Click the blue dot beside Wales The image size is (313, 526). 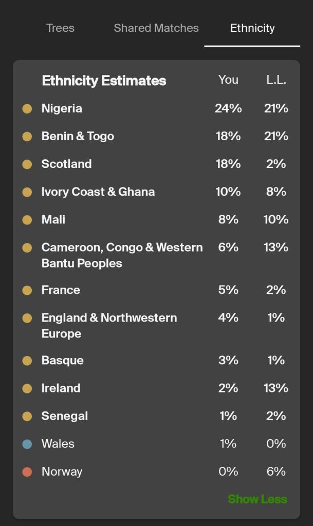click(x=27, y=444)
